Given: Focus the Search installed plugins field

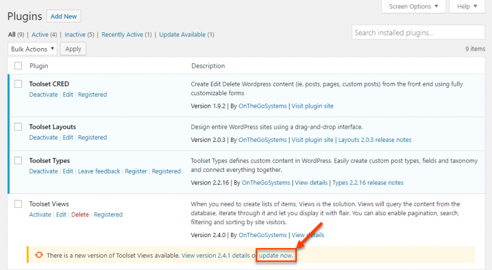Looking at the screenshot, I should coord(418,32).
